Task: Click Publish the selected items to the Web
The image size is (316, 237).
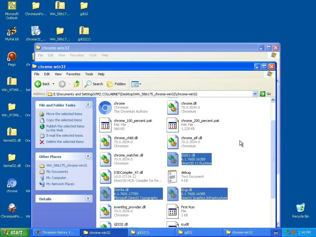Action: [x=65, y=128]
